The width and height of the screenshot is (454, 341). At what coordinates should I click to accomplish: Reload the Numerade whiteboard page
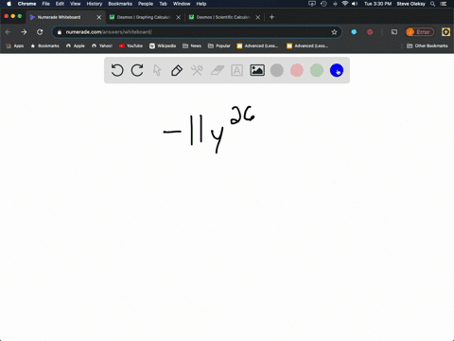40,32
